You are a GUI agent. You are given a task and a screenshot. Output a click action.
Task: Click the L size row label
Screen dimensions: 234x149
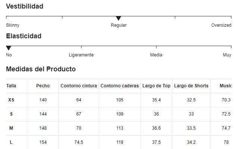tap(11, 142)
